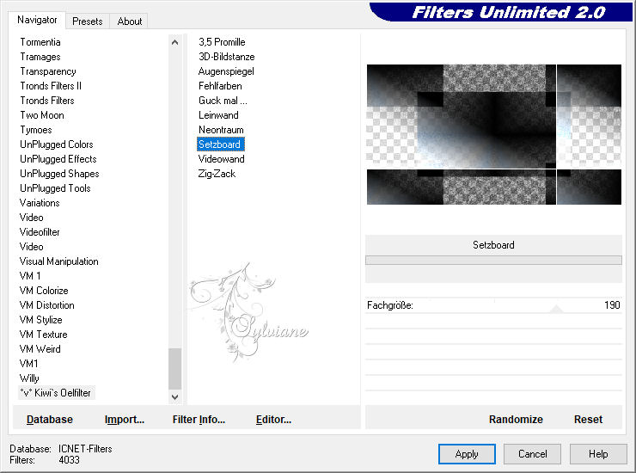Select Visual Manipulation category
The width and height of the screenshot is (636, 473).
click(58, 261)
